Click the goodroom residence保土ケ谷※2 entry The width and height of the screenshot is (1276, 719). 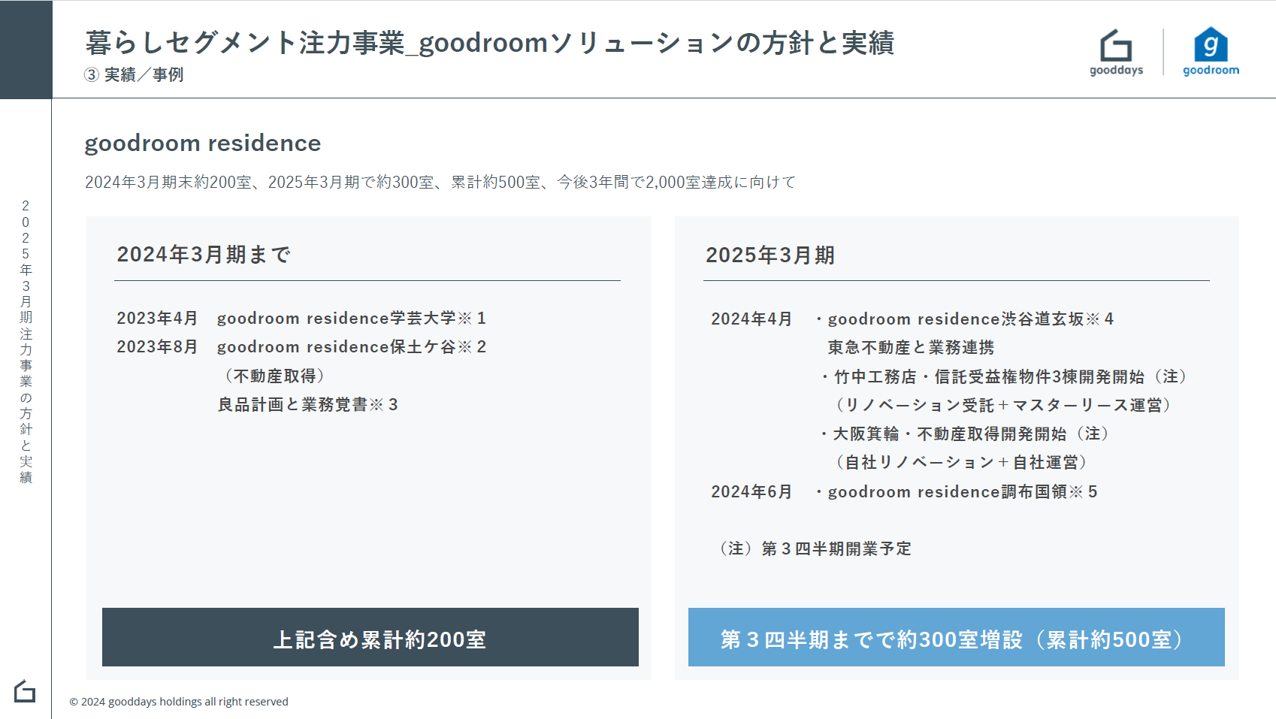(352, 347)
